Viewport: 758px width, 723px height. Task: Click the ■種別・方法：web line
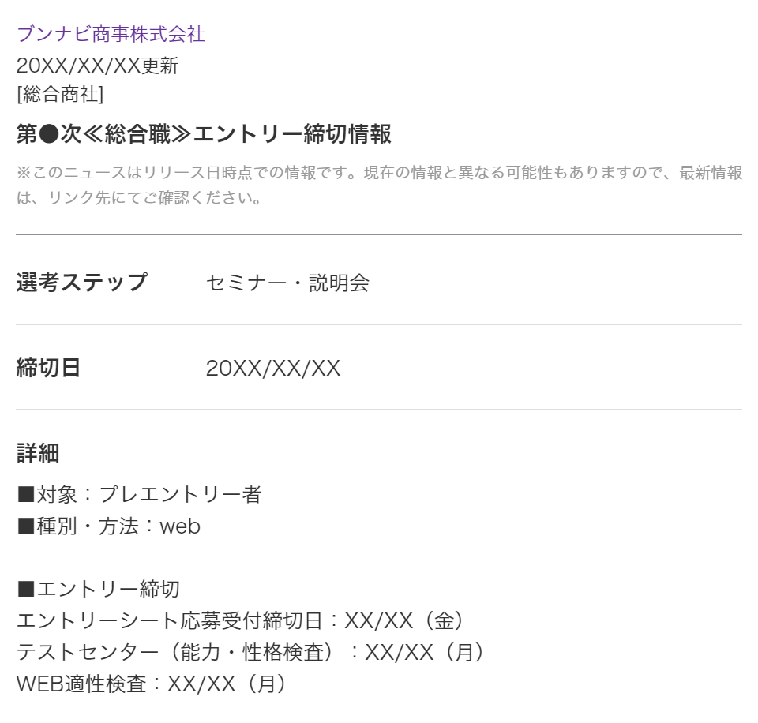[x=109, y=526]
